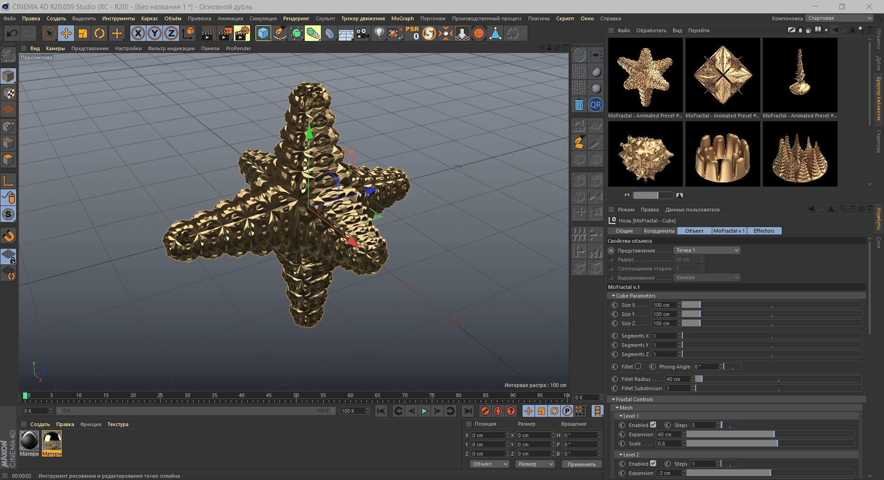Adjust Level 1 Expansion slider
This screenshot has width=884, height=480.
[770, 434]
